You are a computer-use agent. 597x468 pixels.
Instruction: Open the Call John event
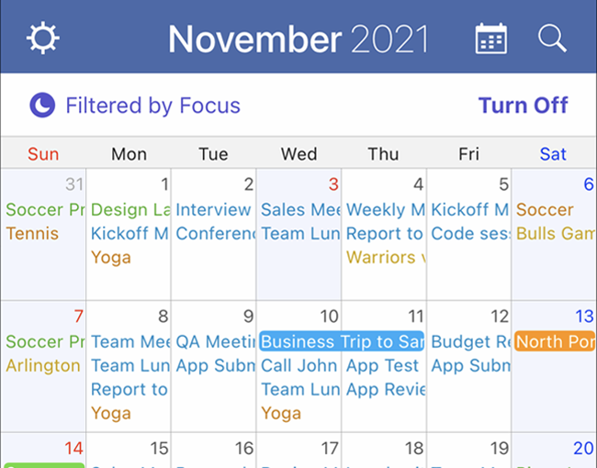pyautogui.click(x=298, y=365)
